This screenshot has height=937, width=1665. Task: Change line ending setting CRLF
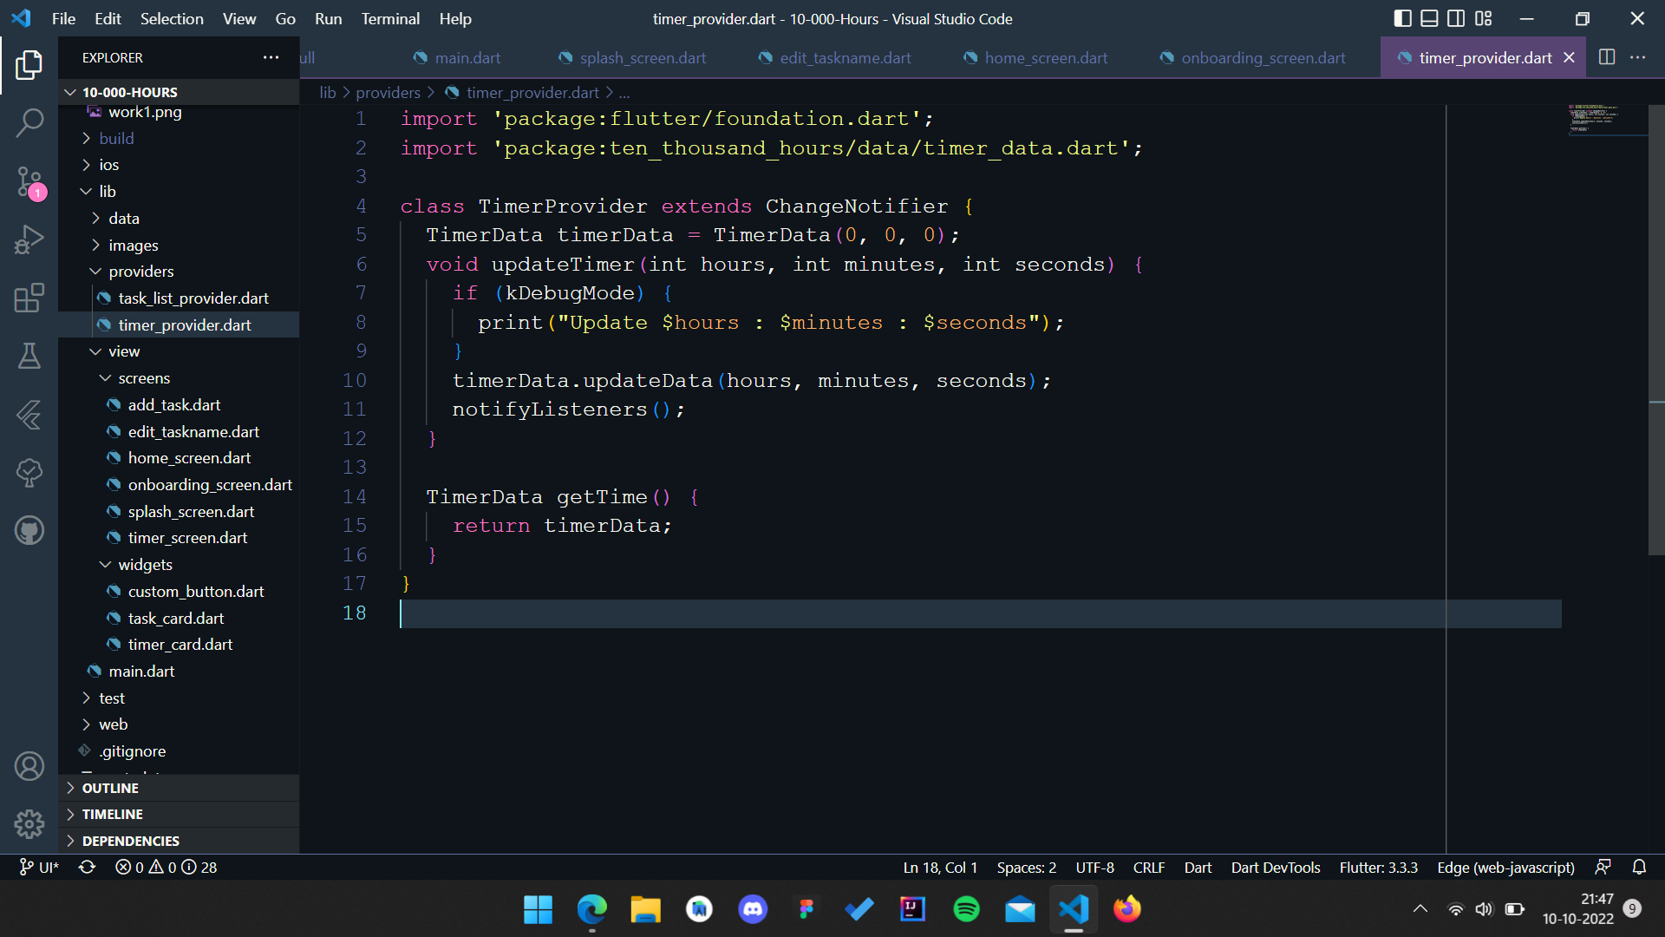[x=1148, y=867]
